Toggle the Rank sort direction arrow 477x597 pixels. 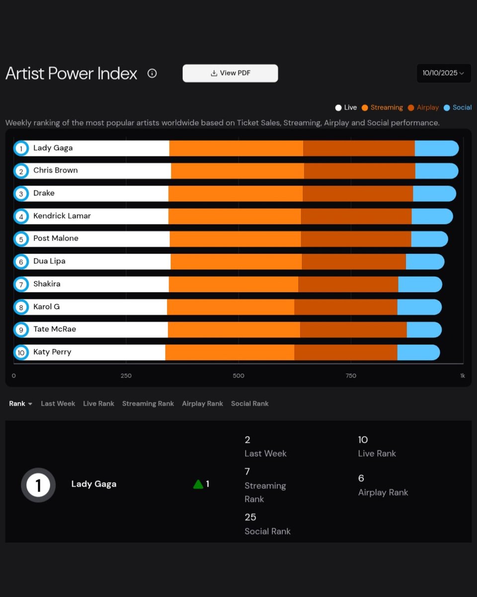tap(30, 404)
